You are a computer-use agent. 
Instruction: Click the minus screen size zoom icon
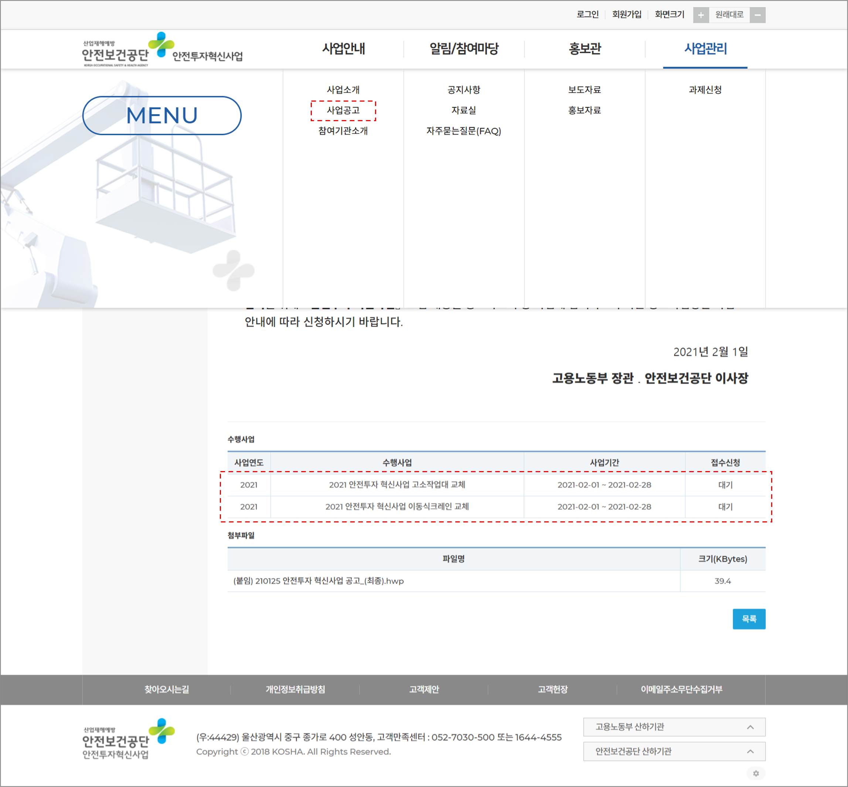[x=757, y=15]
